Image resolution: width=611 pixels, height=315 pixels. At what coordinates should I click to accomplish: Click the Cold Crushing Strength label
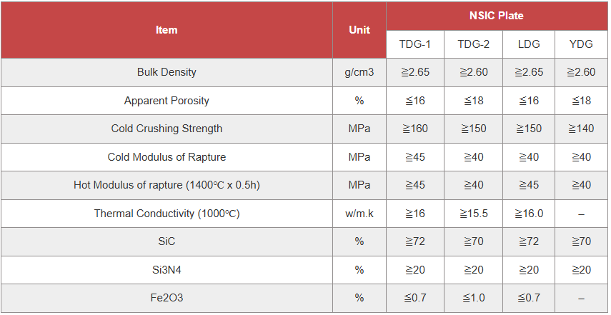pos(167,129)
